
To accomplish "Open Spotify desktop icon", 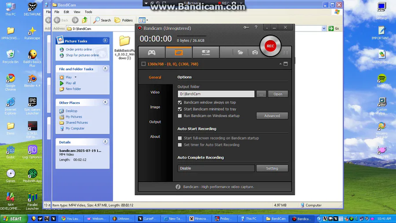I will click(x=382, y=81).
